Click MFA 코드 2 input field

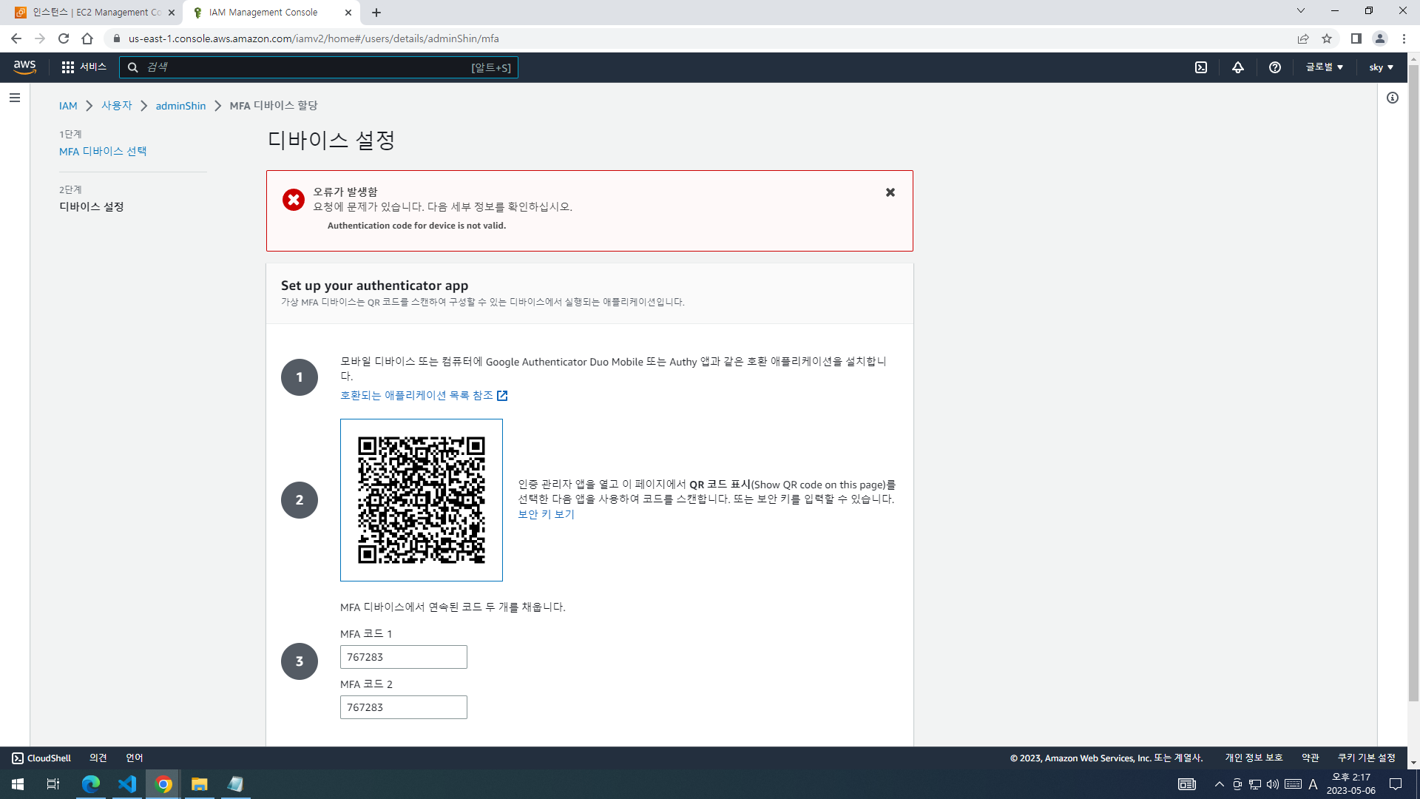coord(404,707)
